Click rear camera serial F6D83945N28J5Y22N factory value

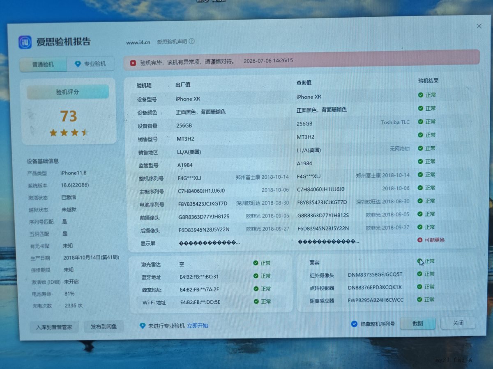(x=204, y=230)
